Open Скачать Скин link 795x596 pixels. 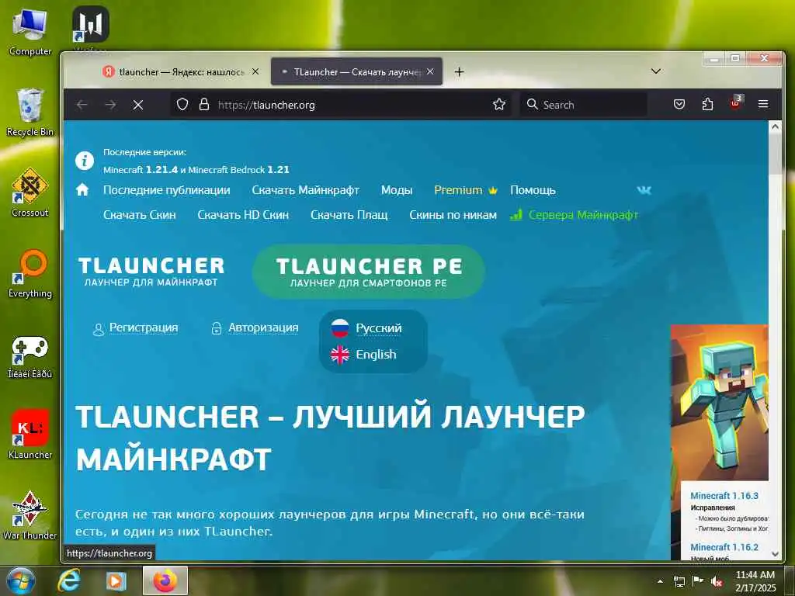point(140,215)
